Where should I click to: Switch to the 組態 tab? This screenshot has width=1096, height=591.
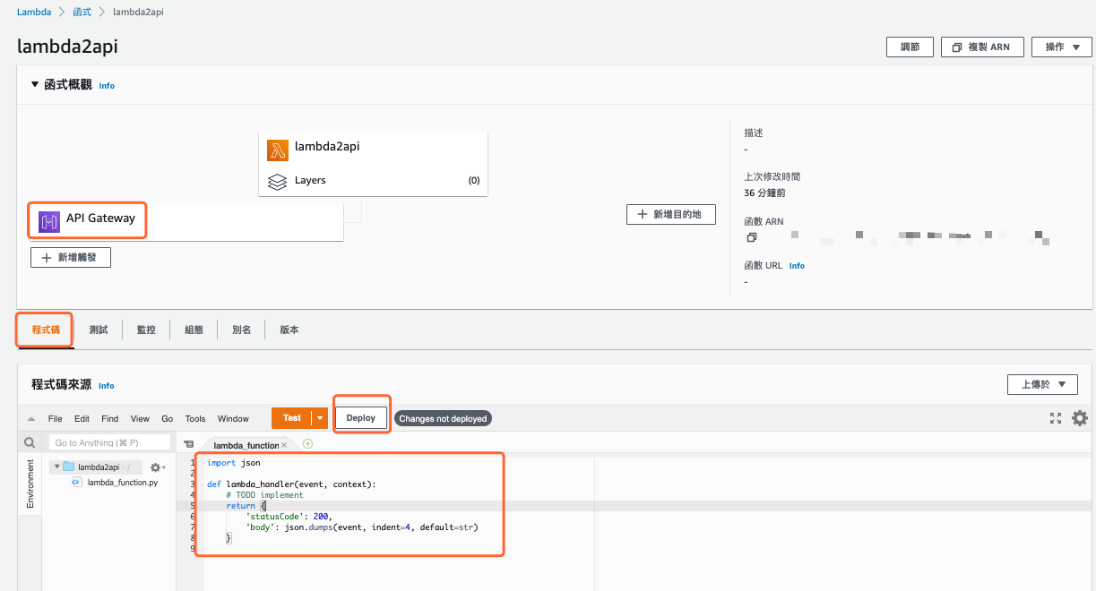click(194, 330)
